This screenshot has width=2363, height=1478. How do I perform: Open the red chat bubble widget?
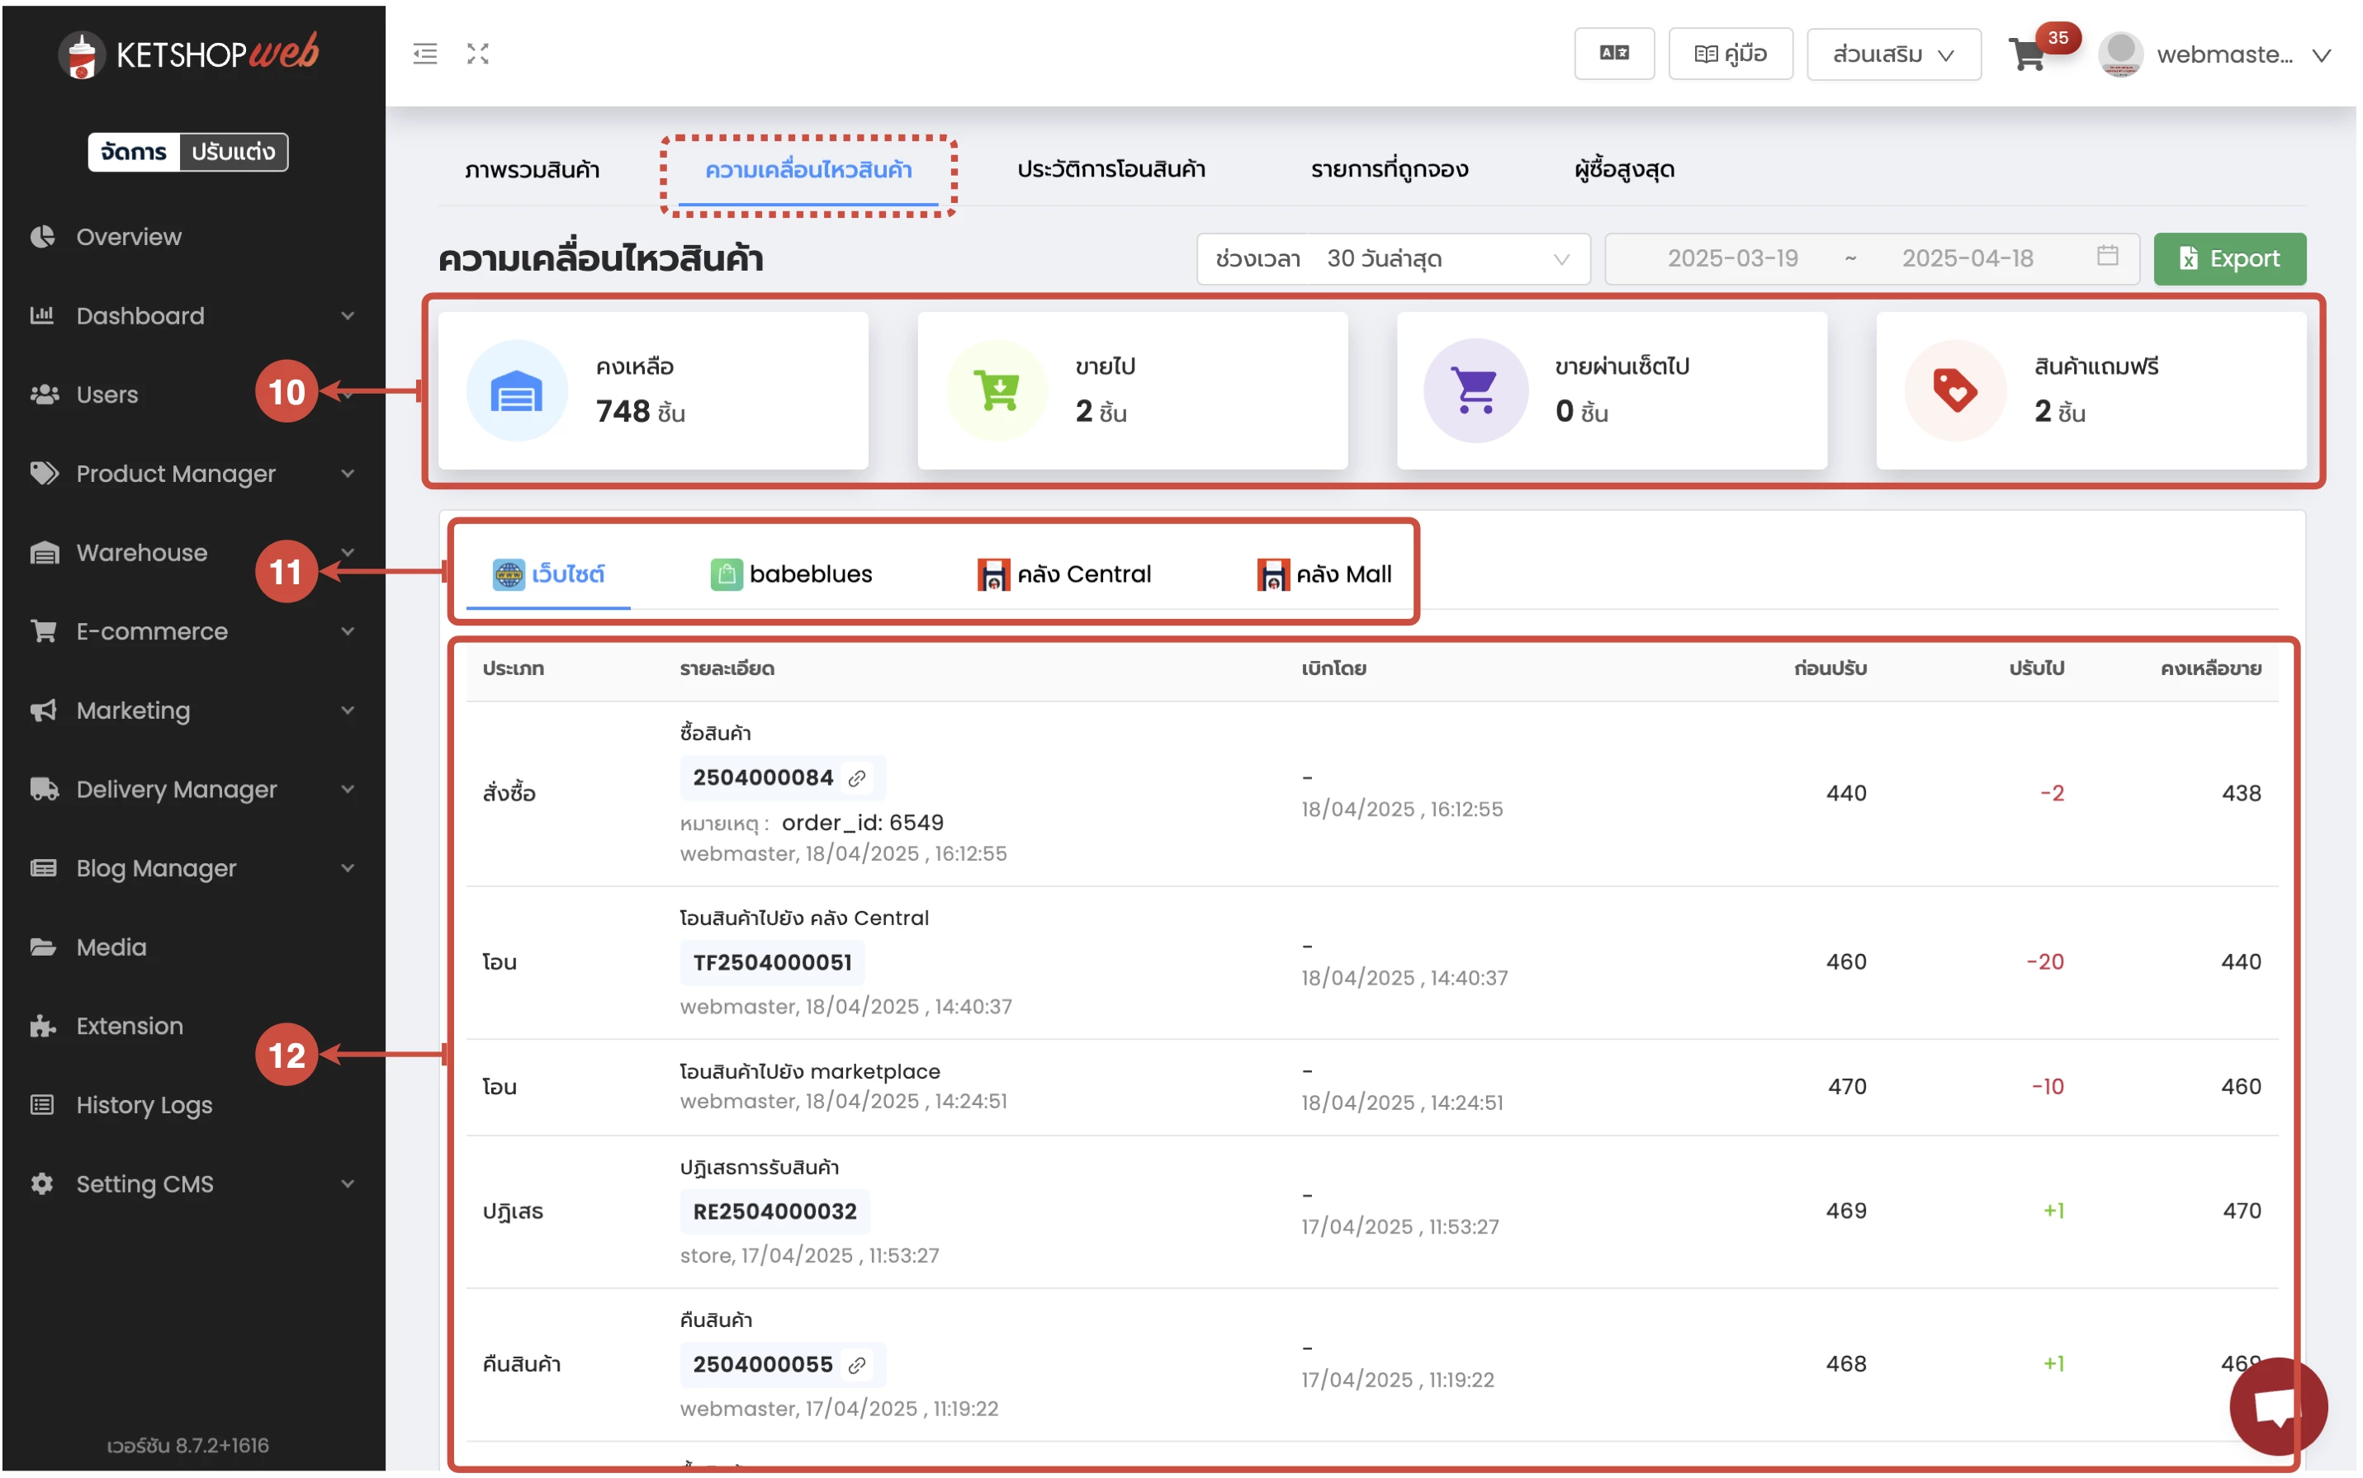point(2277,1407)
